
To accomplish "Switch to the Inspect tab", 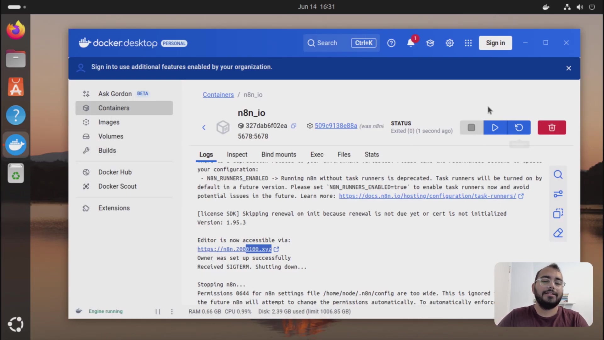I will click(x=237, y=155).
